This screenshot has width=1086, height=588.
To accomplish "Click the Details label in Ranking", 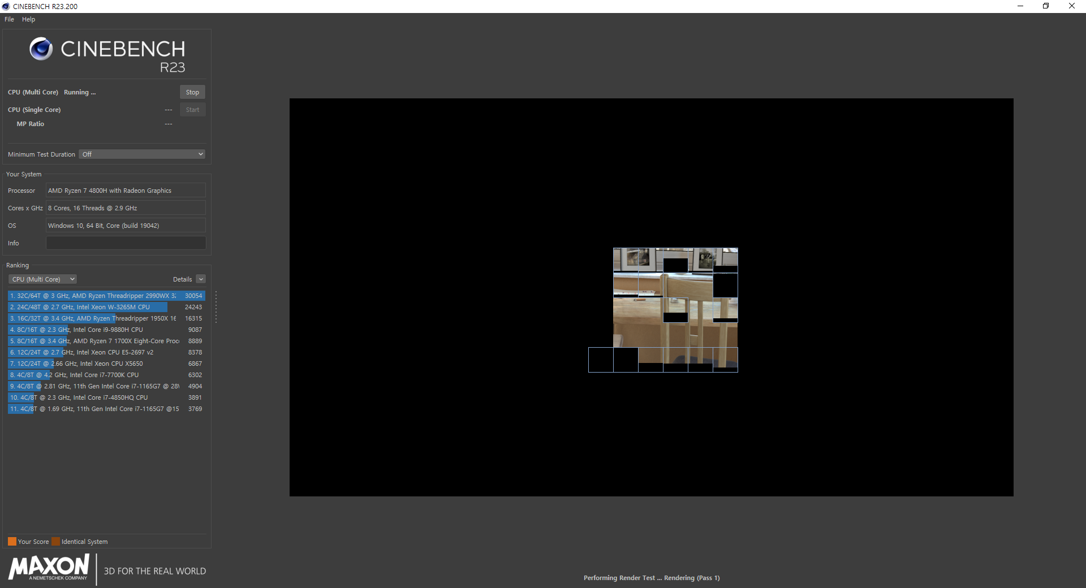I will click(182, 279).
